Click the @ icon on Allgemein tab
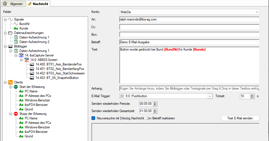 point(5,4)
